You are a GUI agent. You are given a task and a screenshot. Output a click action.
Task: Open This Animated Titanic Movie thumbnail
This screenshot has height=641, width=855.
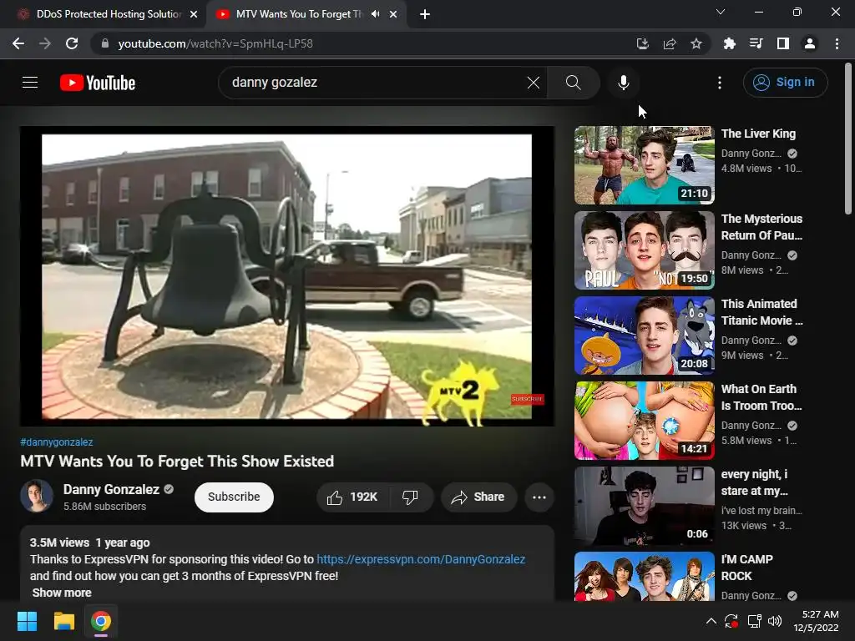pyautogui.click(x=644, y=336)
